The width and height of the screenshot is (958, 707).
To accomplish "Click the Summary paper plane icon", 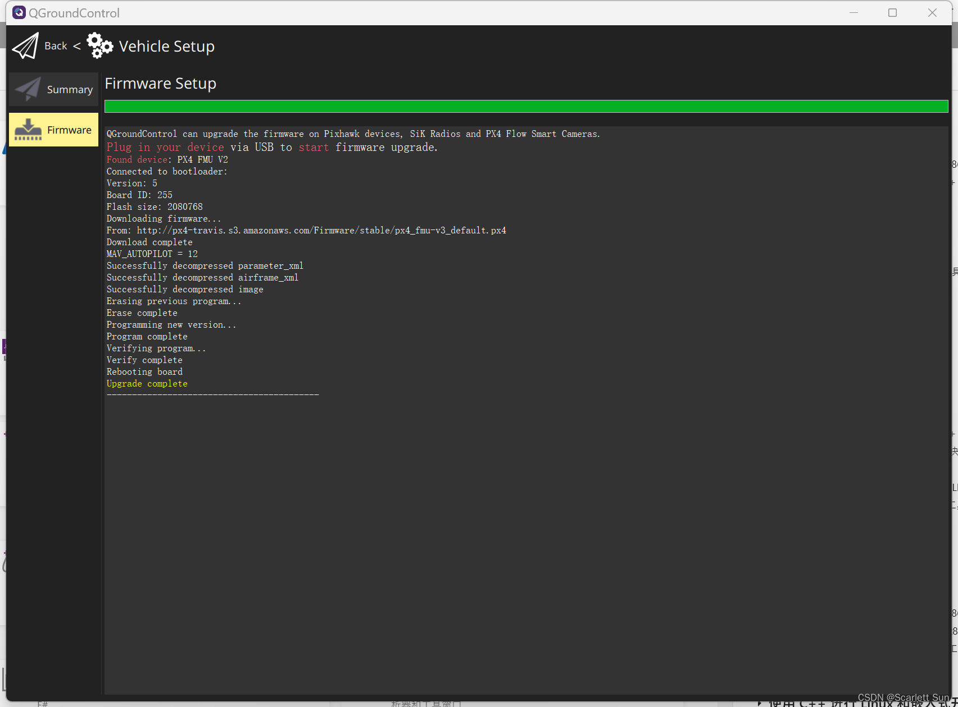I will [28, 89].
